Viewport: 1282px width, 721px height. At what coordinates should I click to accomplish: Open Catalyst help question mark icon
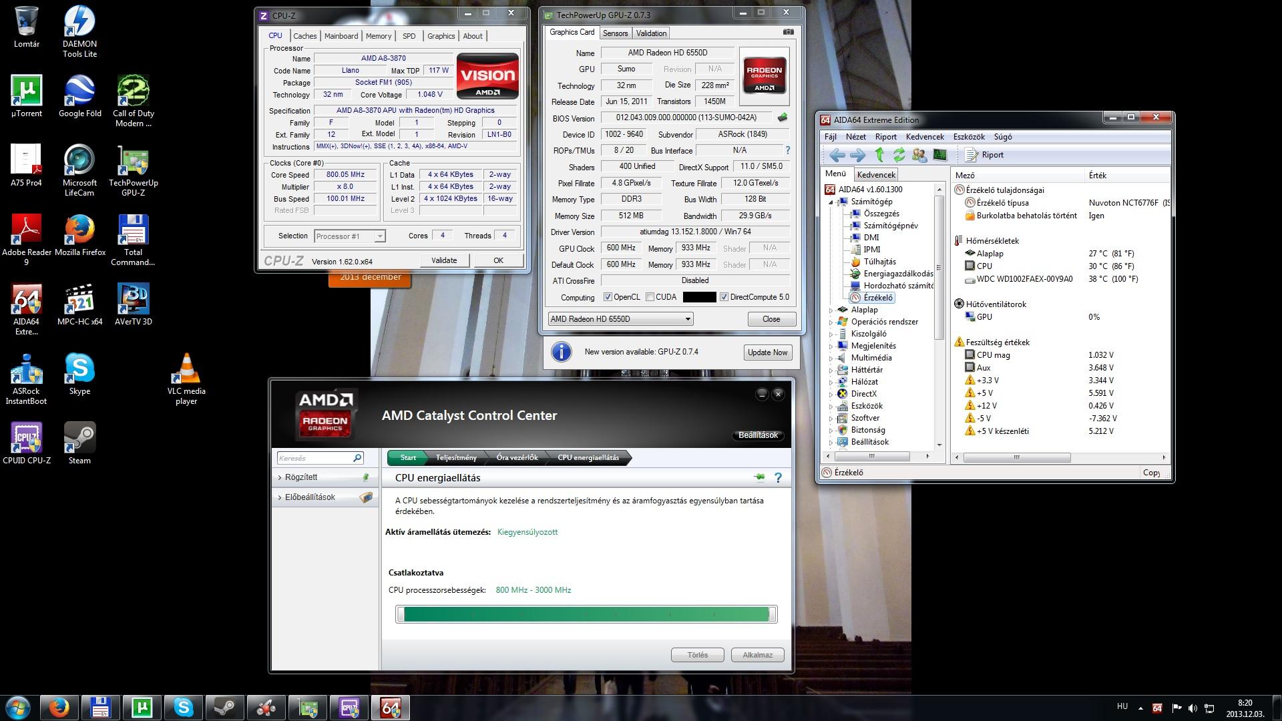778,477
